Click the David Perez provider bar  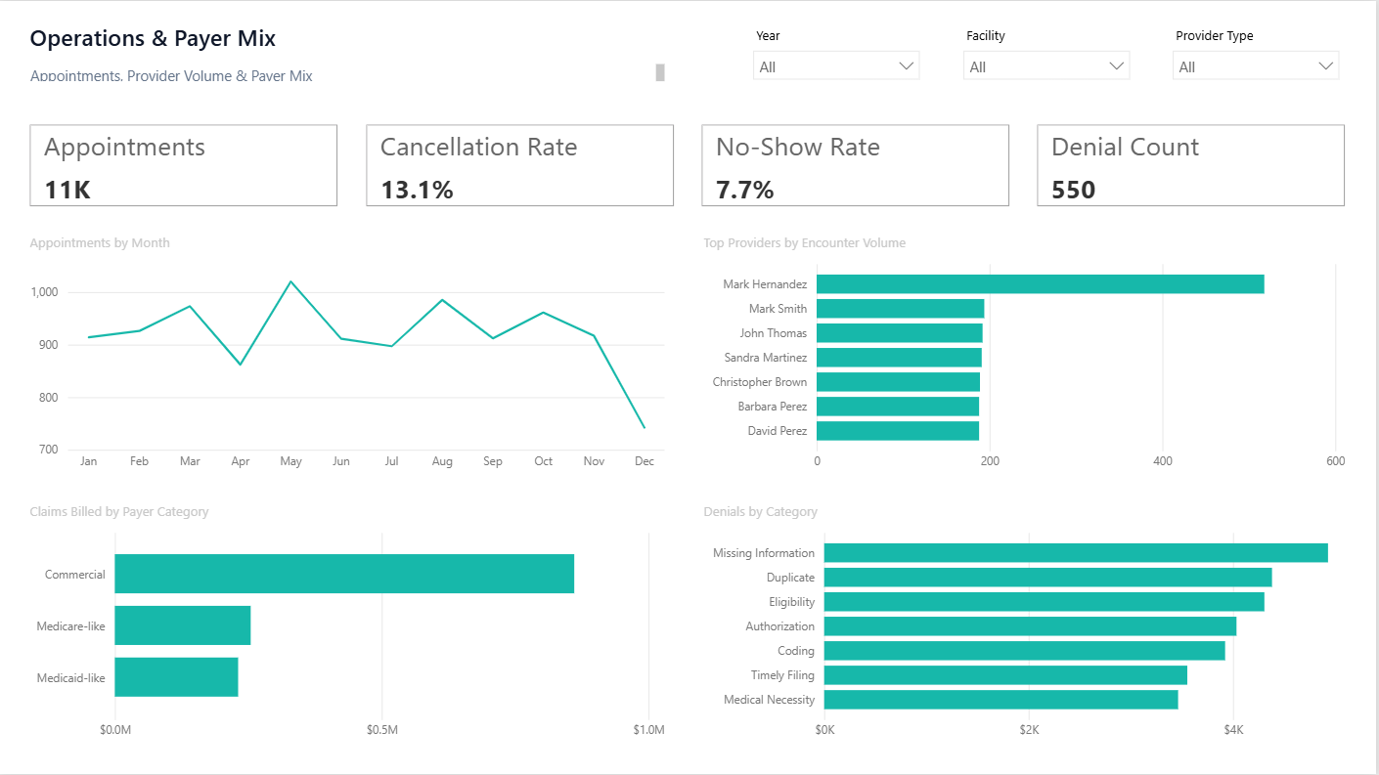(898, 431)
